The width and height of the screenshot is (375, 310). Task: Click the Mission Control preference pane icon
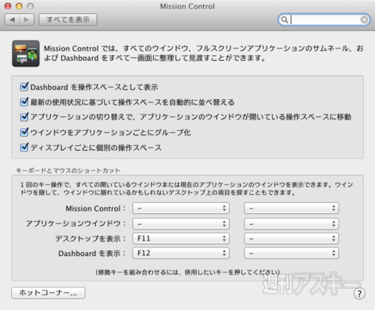tap(26, 53)
